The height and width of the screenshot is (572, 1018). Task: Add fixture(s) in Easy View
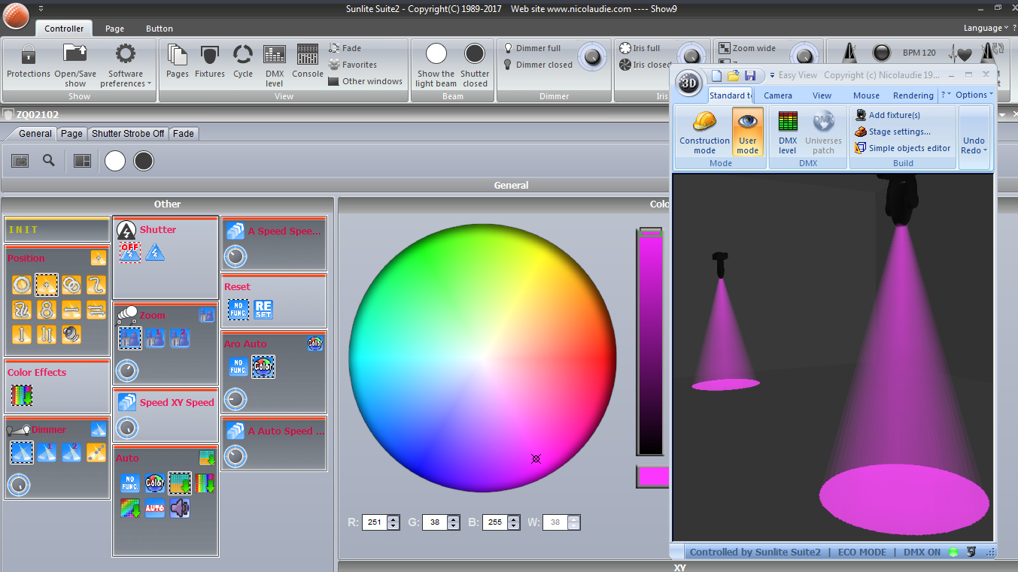coord(894,115)
